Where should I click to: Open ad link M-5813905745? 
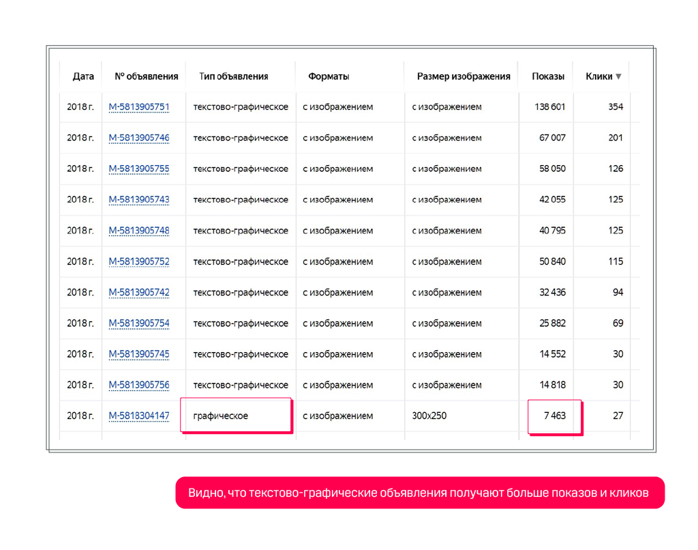click(x=139, y=354)
